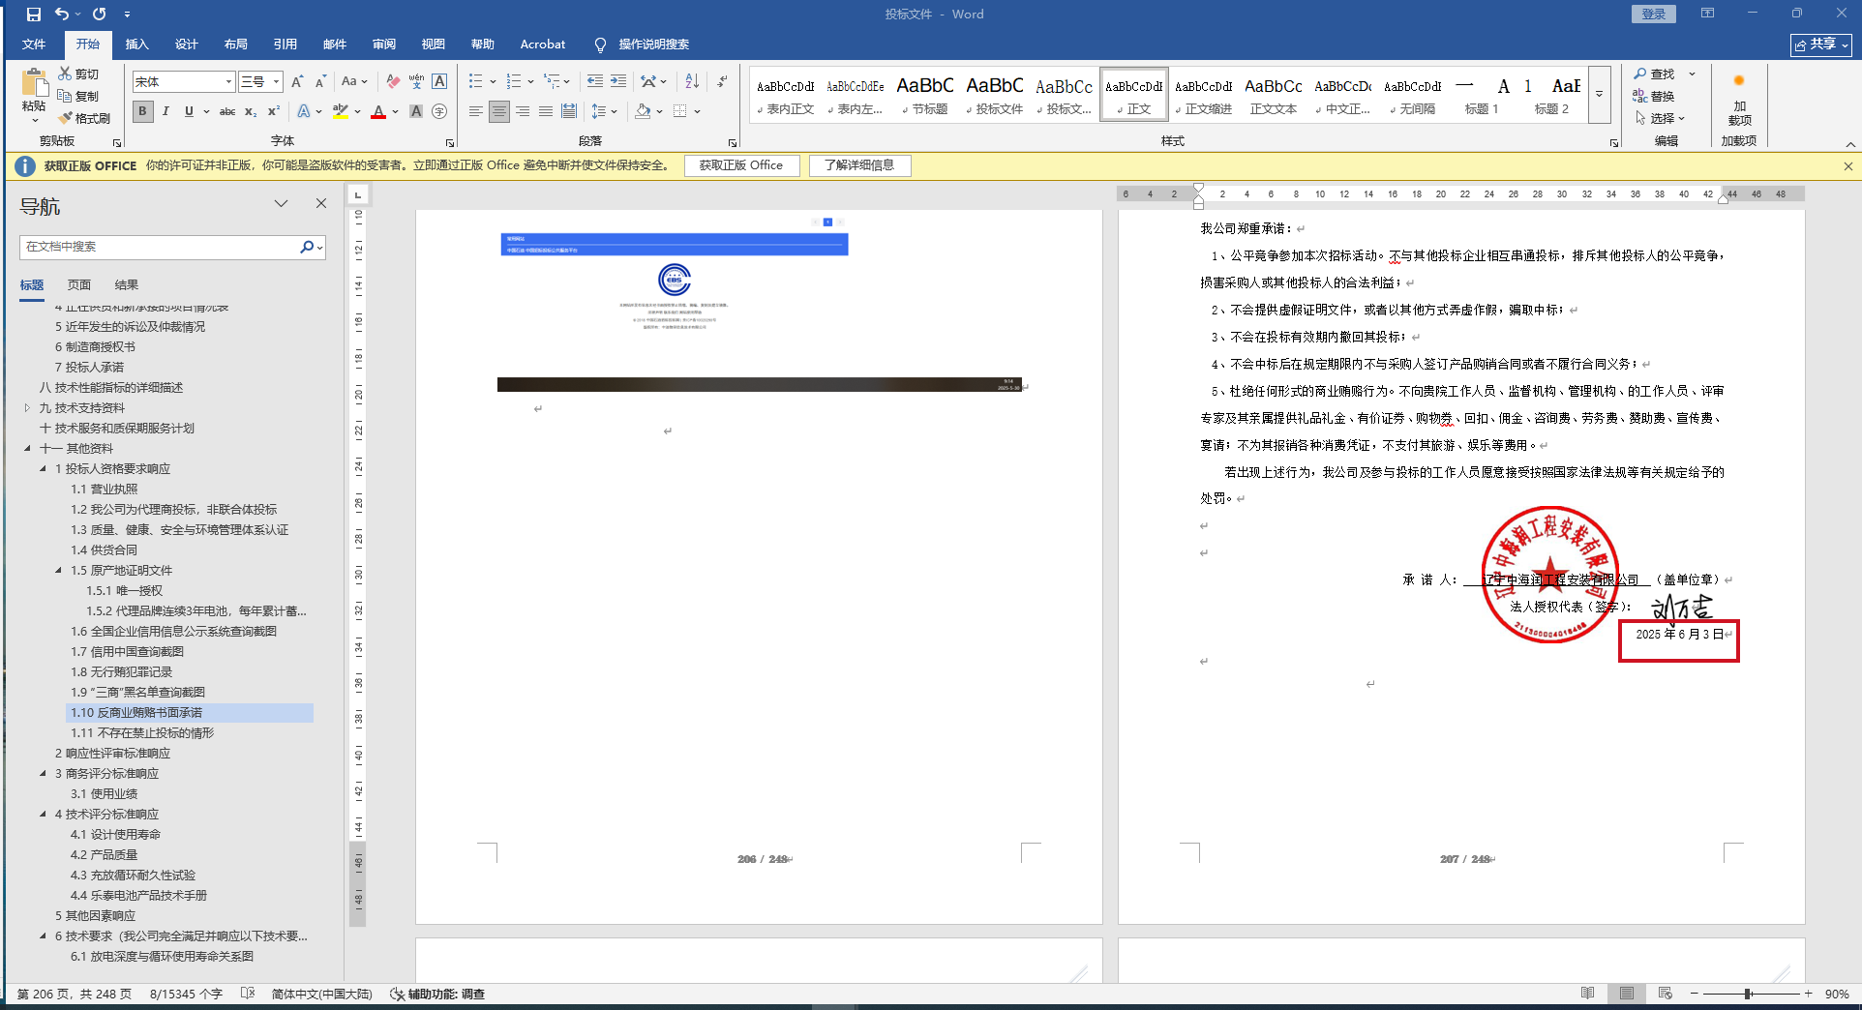The height and width of the screenshot is (1010, 1862).
Task: Apply the 标题 1 style
Action: pyautogui.click(x=1482, y=96)
